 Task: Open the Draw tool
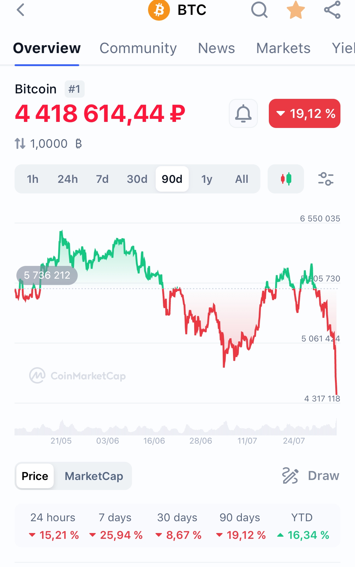pos(311,476)
